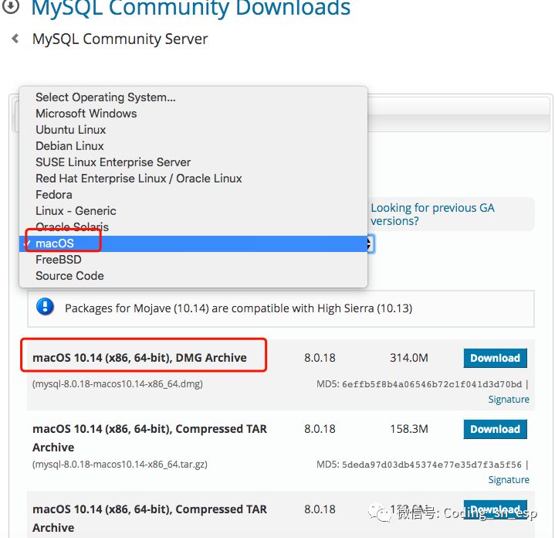Click MD5 hash 6effb5f8b4a06546b72c1f041d3d70bd
Screen dimensions: 555x538
pos(431,384)
